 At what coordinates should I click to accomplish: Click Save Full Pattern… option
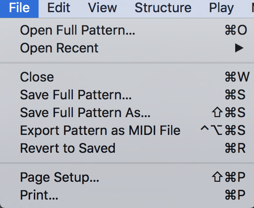click(x=127, y=95)
